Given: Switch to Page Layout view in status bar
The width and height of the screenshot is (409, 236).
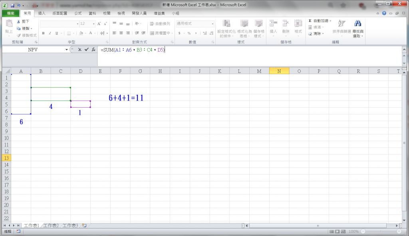Looking at the screenshot, I should tap(338, 232).
